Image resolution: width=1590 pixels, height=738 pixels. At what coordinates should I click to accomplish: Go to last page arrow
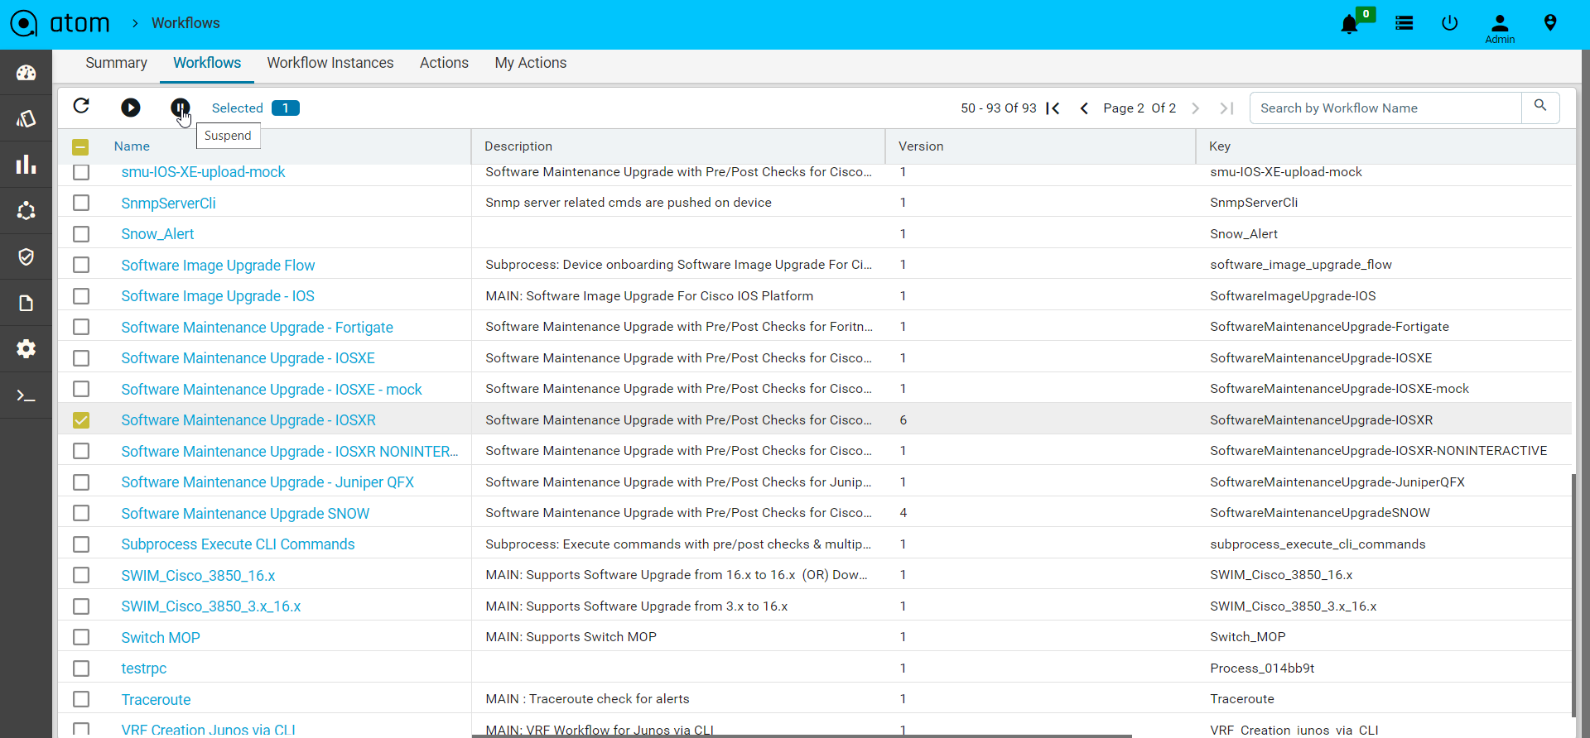coord(1226,108)
